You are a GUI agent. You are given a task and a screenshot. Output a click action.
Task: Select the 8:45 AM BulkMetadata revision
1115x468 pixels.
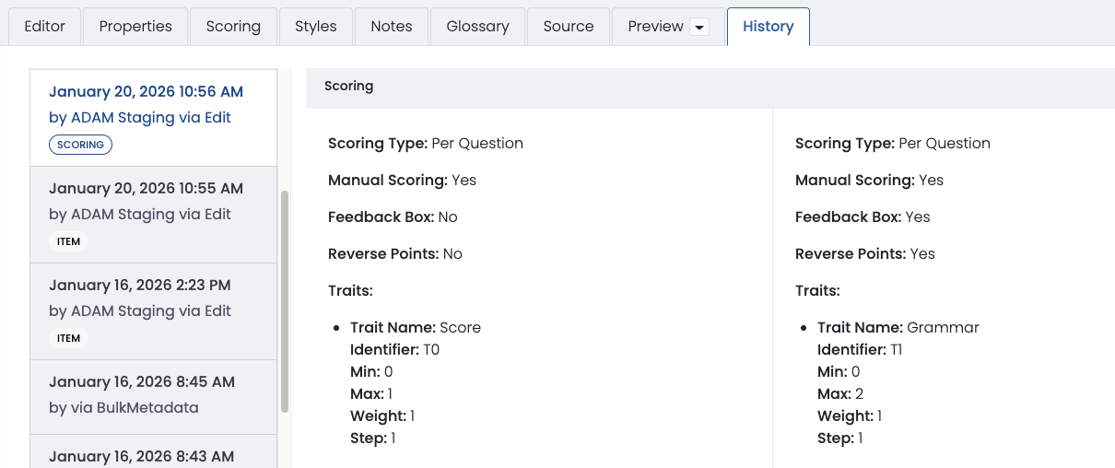point(141,382)
